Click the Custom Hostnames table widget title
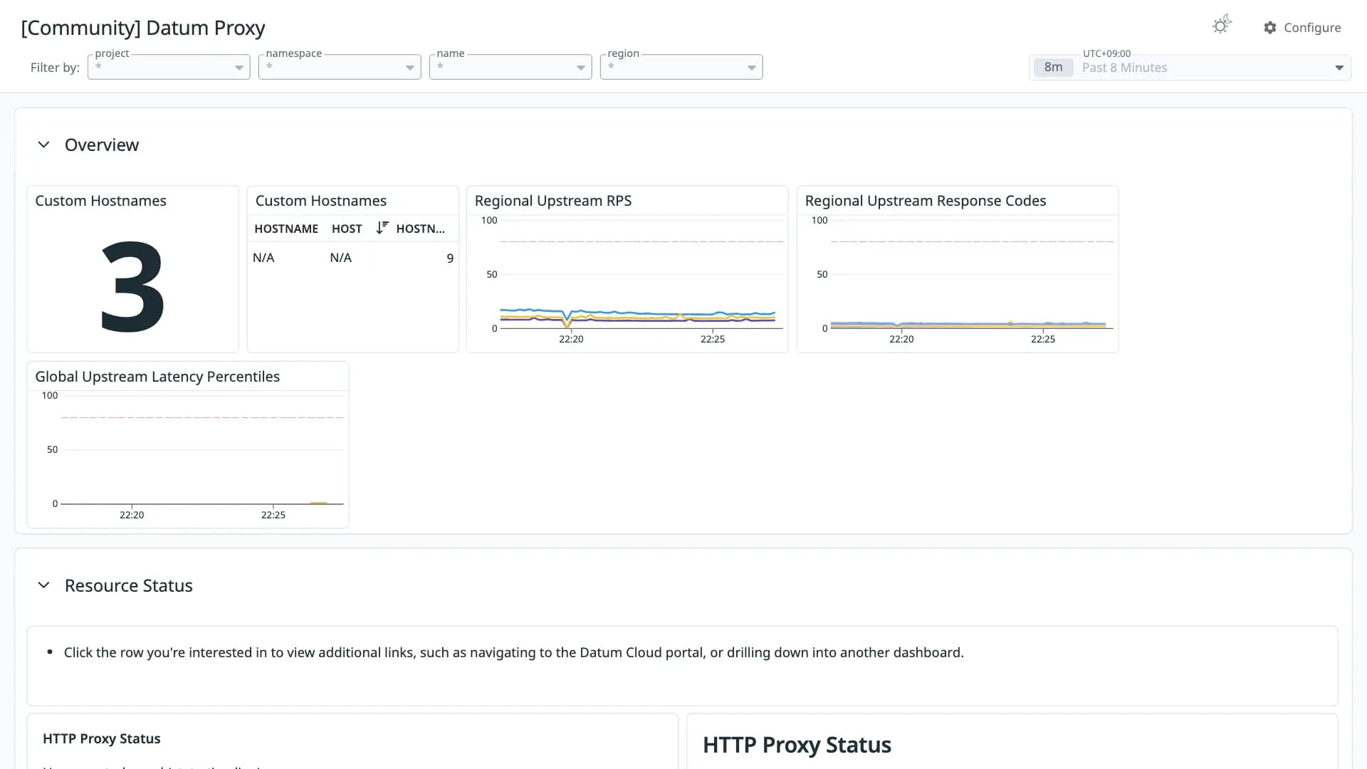The height and width of the screenshot is (769, 1367). tap(321, 201)
